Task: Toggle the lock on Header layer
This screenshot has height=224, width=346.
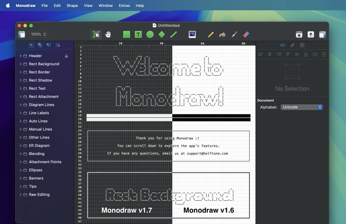Action: [x=66, y=56]
